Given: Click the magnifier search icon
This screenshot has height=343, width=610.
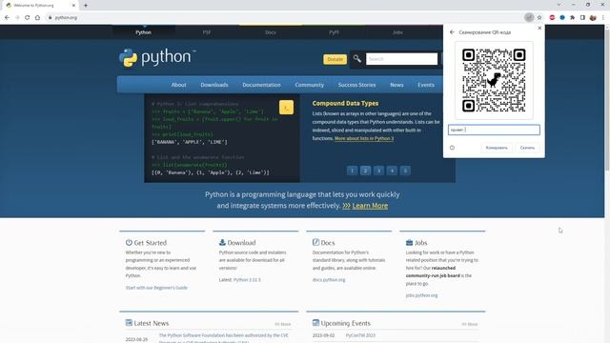Looking at the screenshot, I should (x=356, y=59).
